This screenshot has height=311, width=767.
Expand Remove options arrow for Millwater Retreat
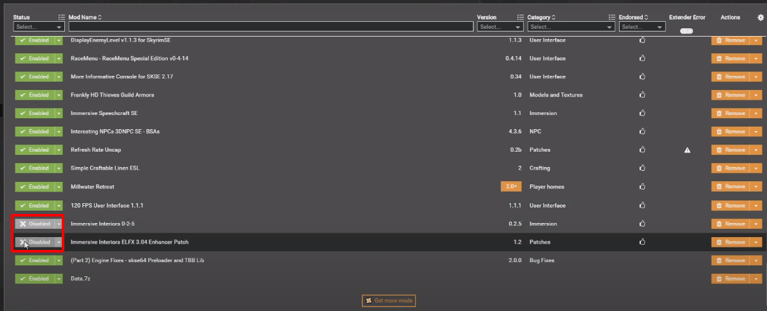756,186
